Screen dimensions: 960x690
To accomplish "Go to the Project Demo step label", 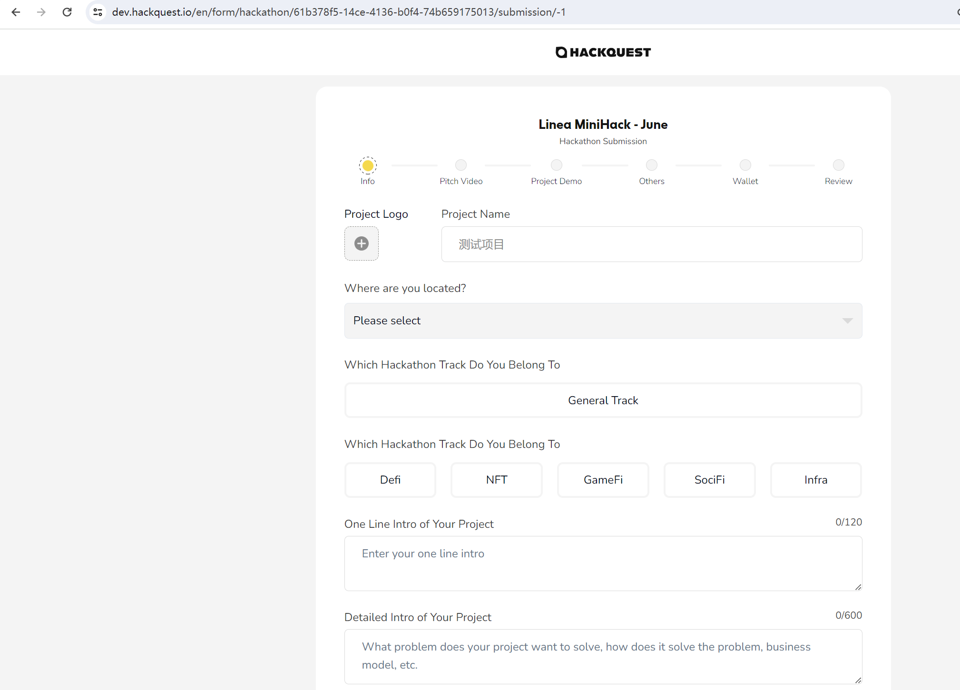I will coord(557,181).
